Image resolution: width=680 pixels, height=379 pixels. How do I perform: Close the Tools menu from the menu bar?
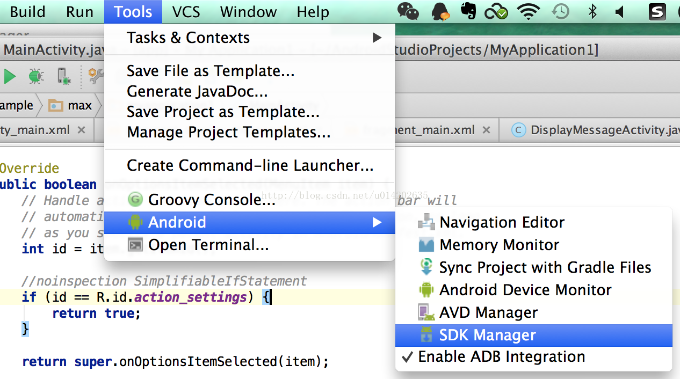point(133,12)
